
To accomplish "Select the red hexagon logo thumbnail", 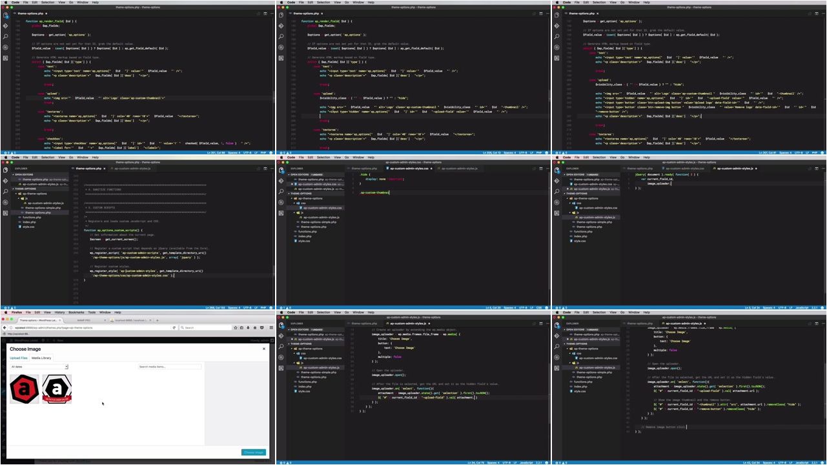I will pyautogui.click(x=25, y=389).
